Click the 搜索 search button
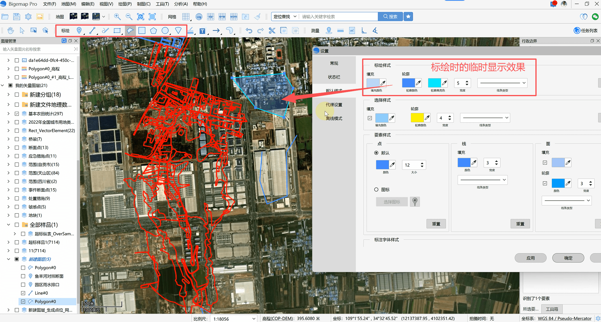This screenshot has width=601, height=322. [x=390, y=16]
